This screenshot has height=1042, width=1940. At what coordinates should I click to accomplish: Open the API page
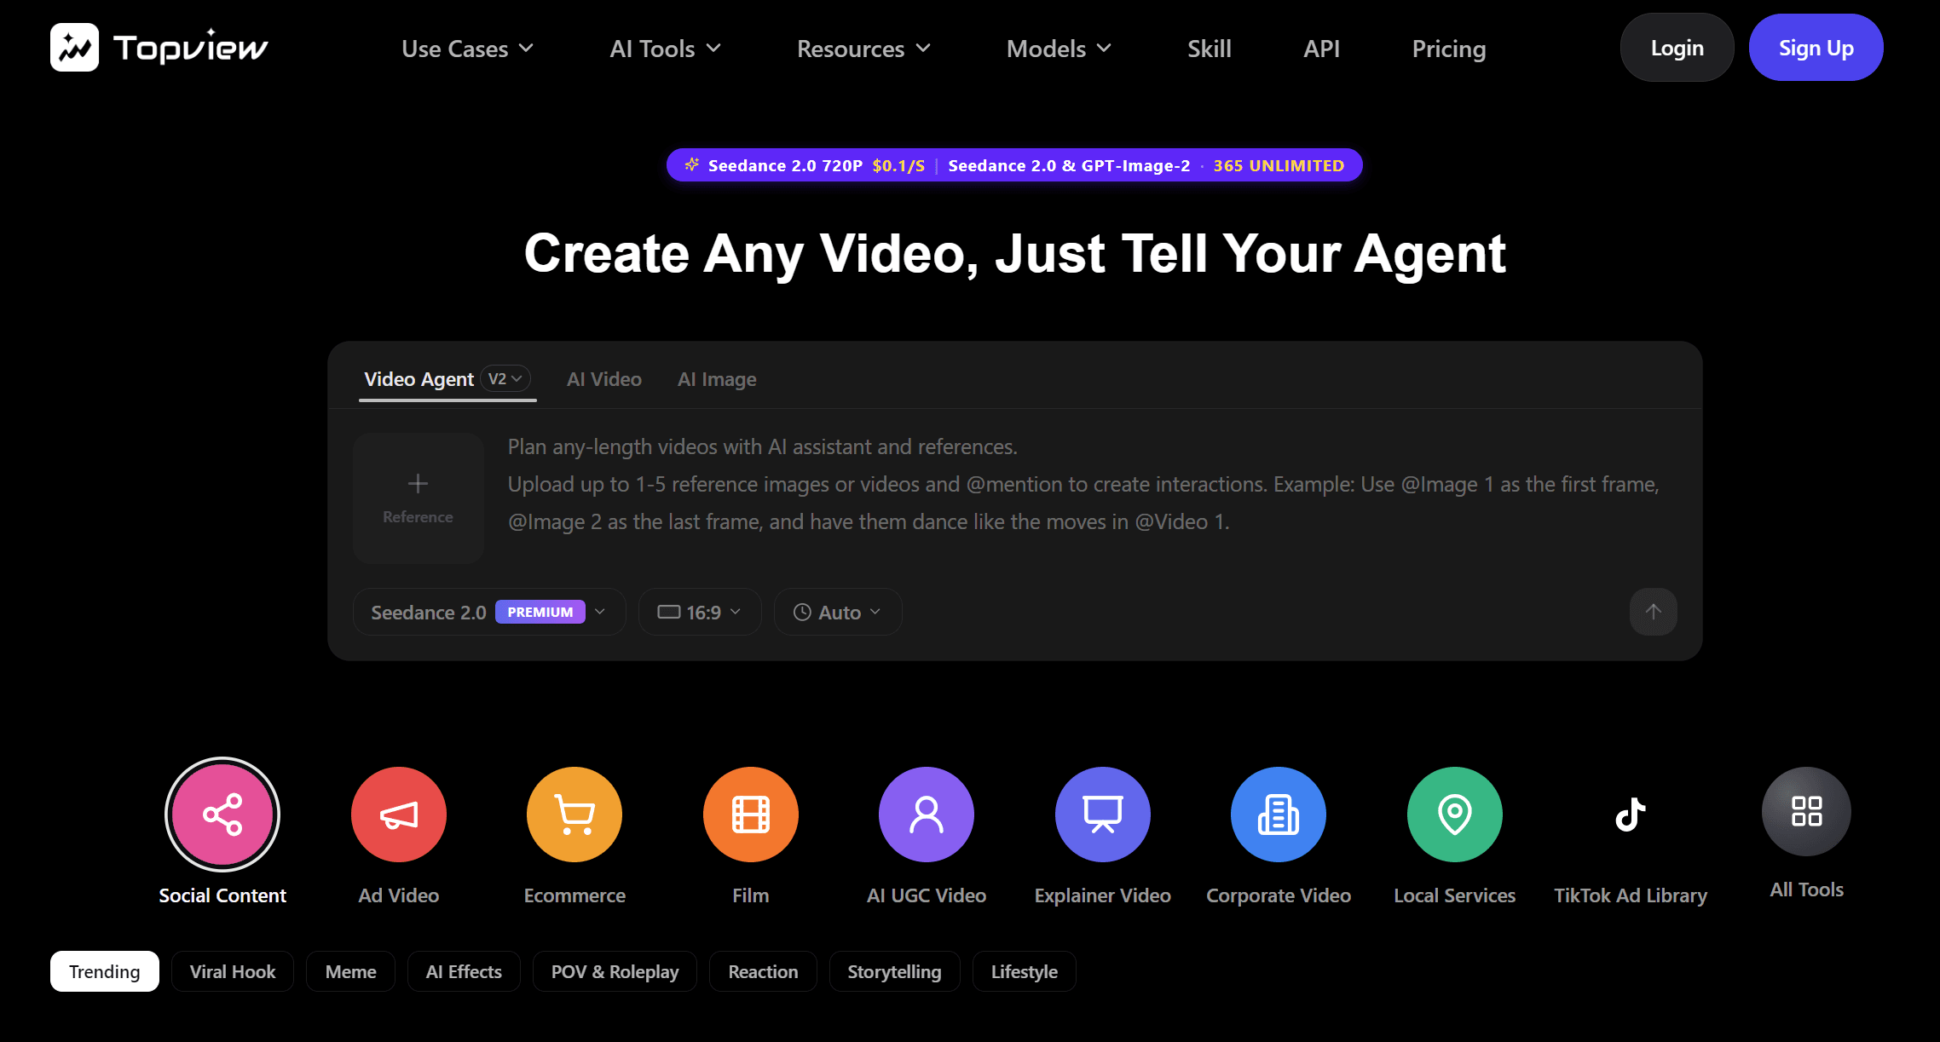point(1321,49)
